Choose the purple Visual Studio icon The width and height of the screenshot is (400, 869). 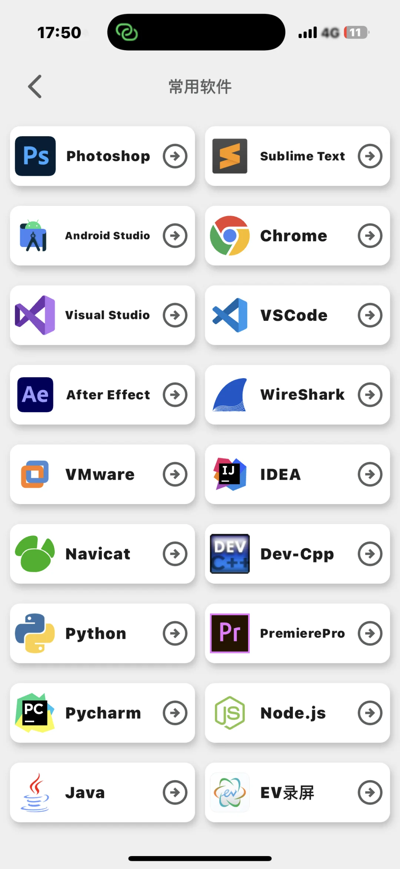(35, 315)
